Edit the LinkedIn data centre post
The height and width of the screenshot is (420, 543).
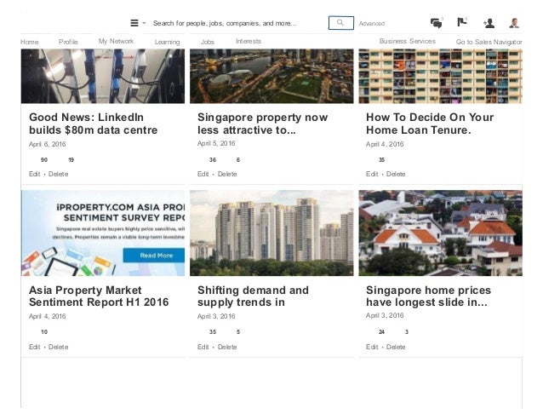34,174
